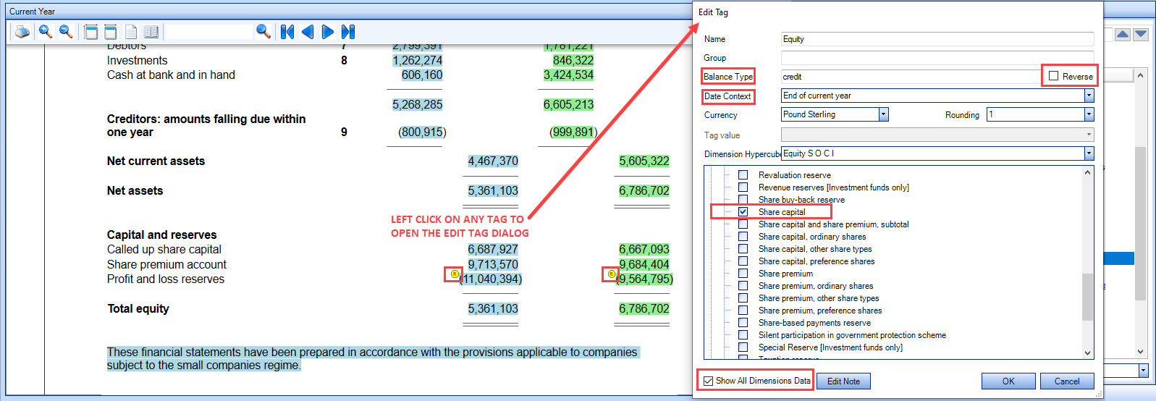Open the Date Context dropdown
The image size is (1156, 401).
click(x=1089, y=96)
